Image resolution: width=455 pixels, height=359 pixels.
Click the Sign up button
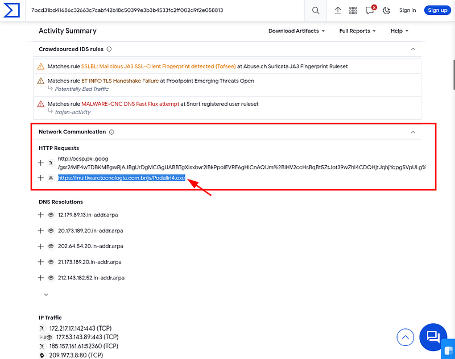pyautogui.click(x=437, y=10)
